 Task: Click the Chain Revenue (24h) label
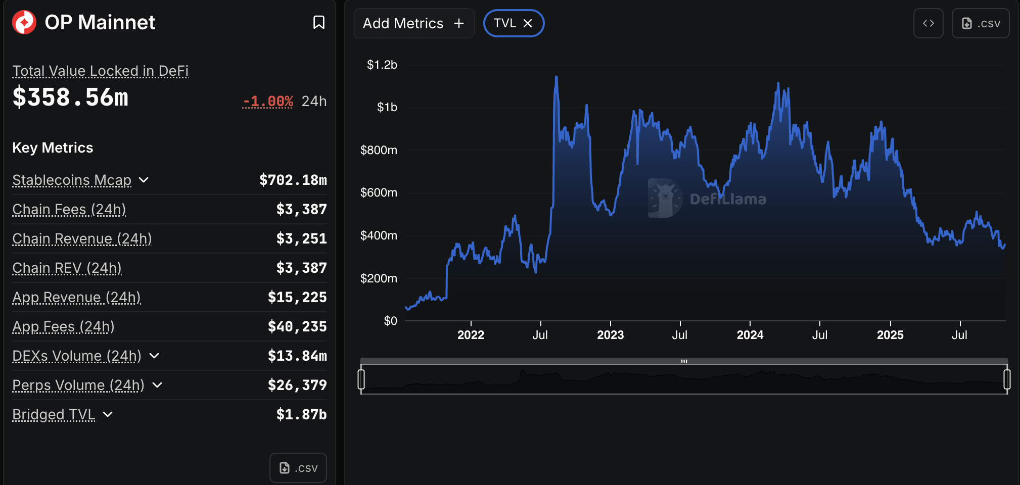click(x=82, y=238)
